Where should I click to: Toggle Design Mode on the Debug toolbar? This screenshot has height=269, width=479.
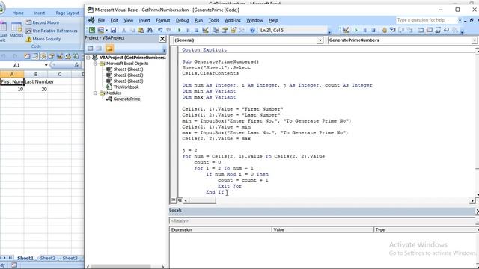[x=346, y=30]
